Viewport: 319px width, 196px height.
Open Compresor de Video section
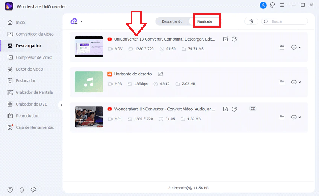coord(30,57)
